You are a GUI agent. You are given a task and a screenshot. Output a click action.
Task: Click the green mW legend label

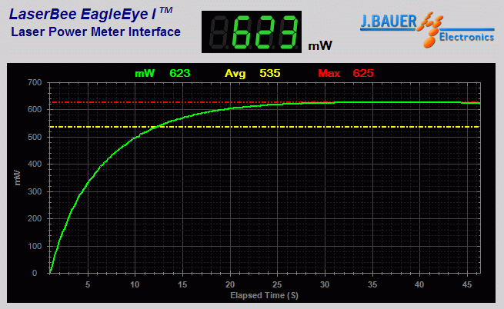tap(145, 74)
